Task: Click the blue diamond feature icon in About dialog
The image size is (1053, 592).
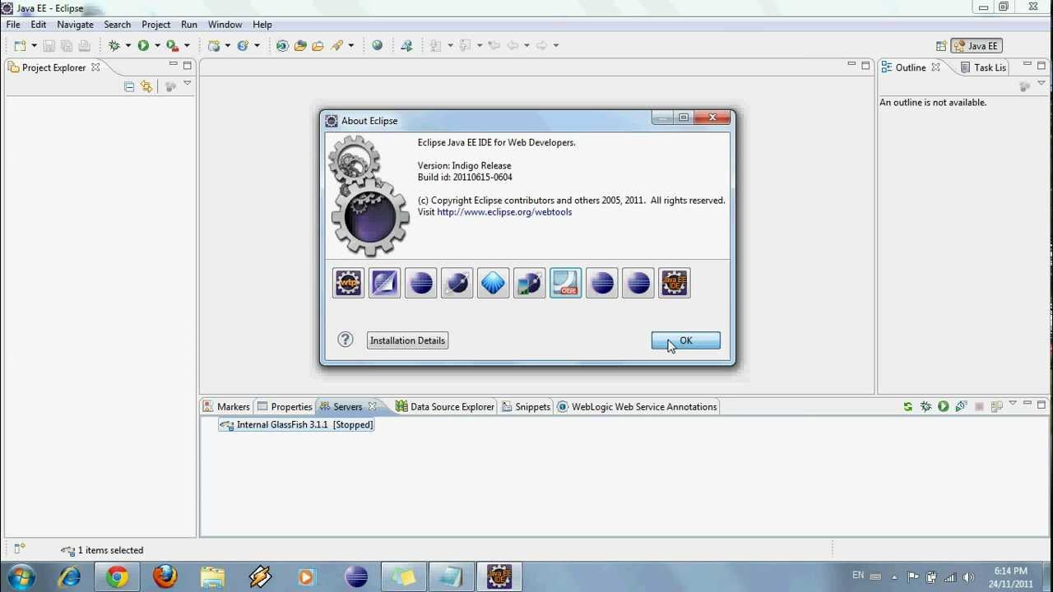Action: (494, 283)
